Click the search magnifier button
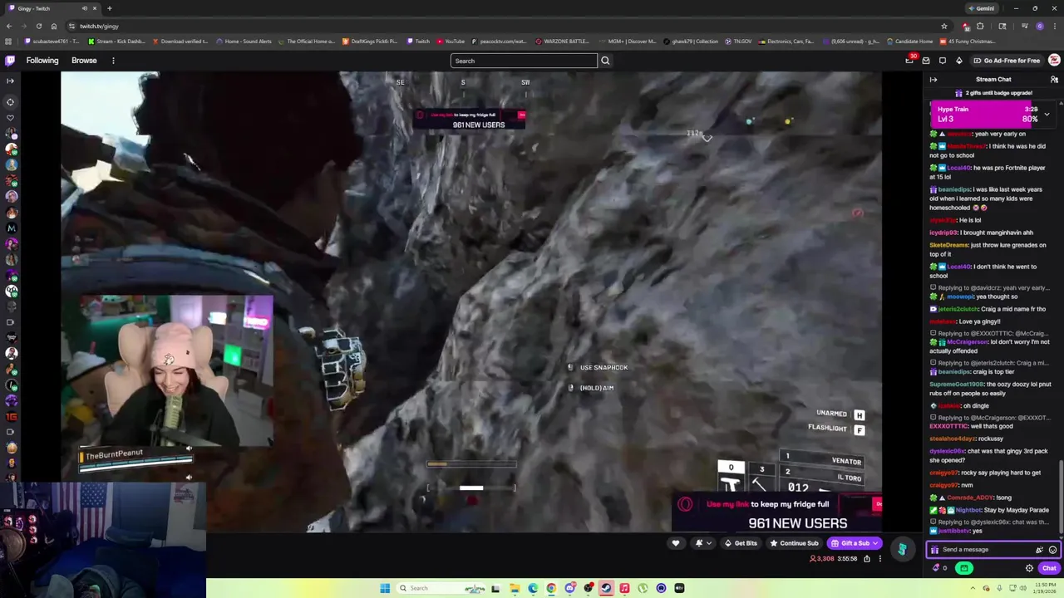1064x598 pixels. [605, 61]
